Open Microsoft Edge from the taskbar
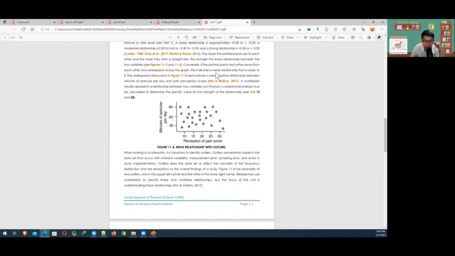The height and width of the screenshot is (256, 455). (44, 233)
